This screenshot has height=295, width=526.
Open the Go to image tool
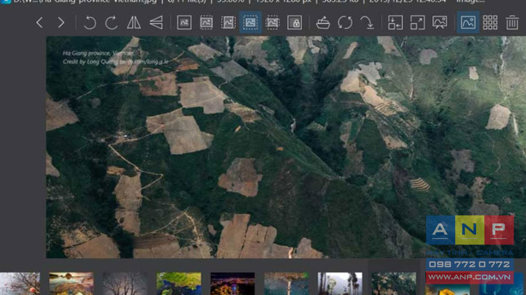[367, 23]
